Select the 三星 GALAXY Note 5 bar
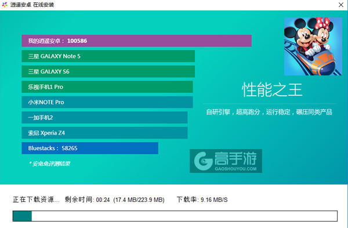The image size is (348, 228). coord(108,56)
